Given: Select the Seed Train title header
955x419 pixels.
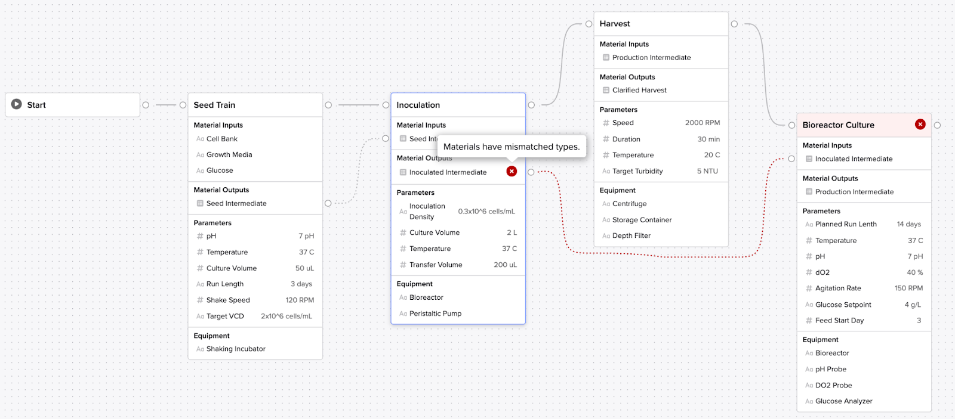Looking at the screenshot, I should coord(214,105).
